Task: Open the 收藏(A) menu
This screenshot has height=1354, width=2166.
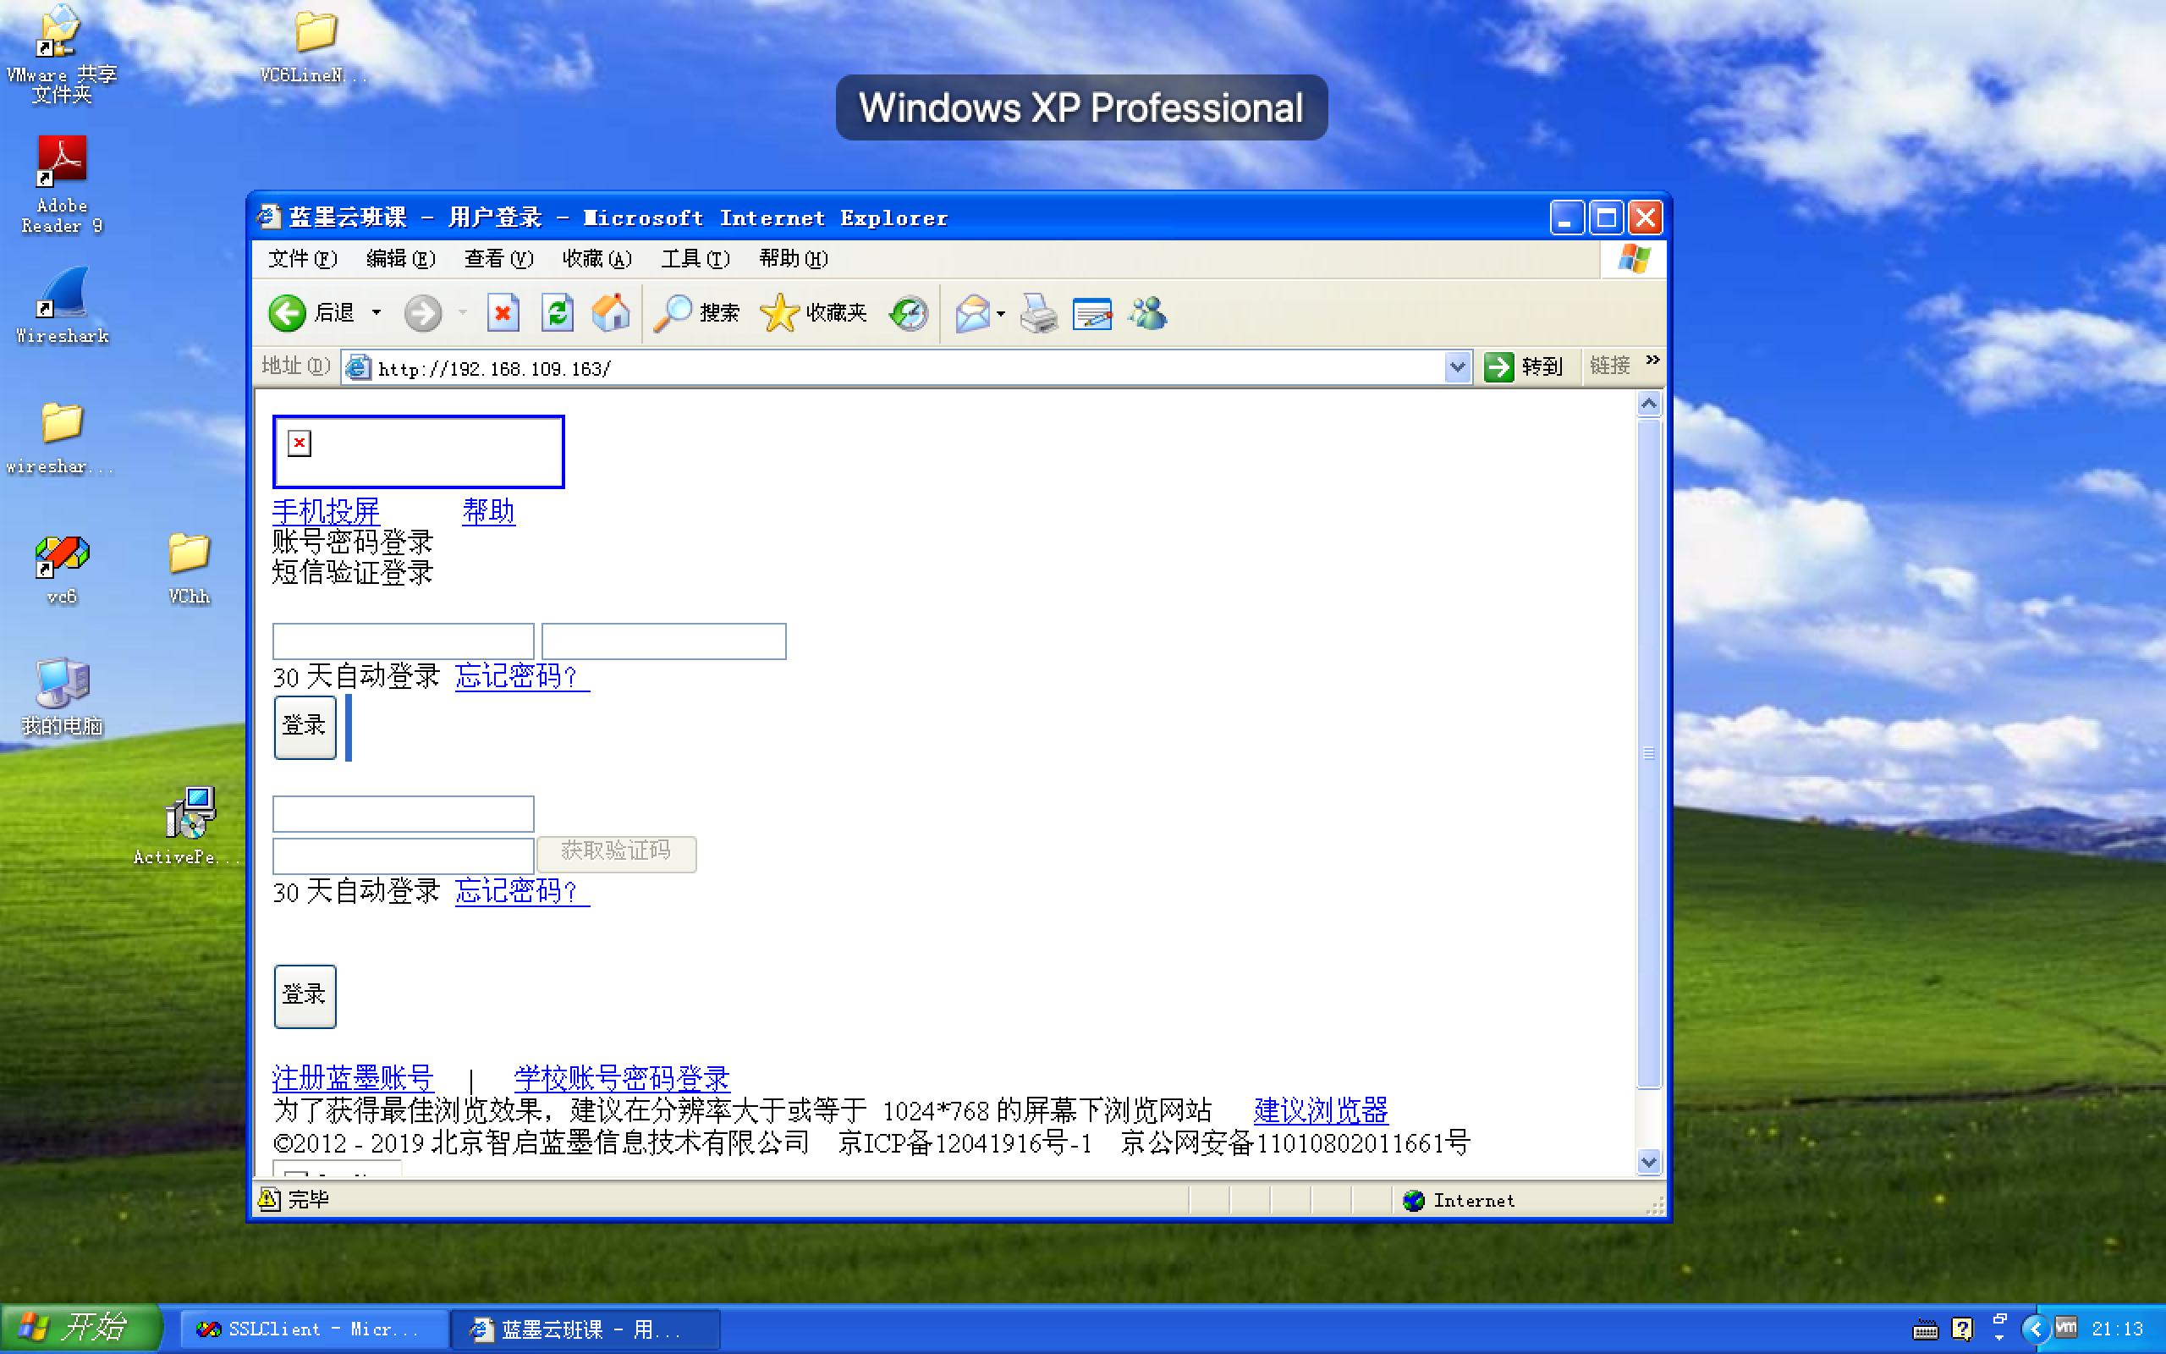Action: (x=597, y=259)
